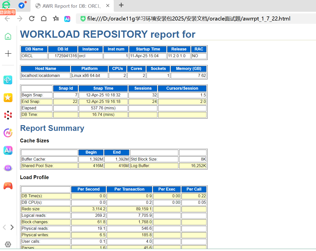316x251 pixels.
Task: Click the 登录账号 login badge
Action: point(7,12)
